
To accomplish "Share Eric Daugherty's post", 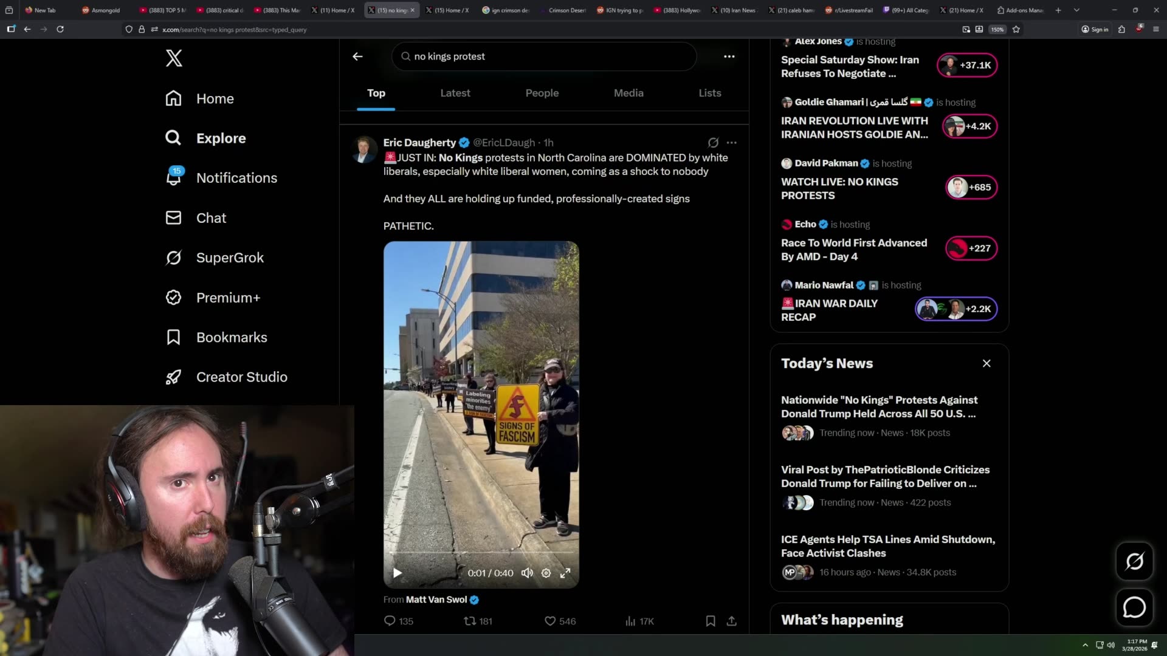I will click(732, 621).
